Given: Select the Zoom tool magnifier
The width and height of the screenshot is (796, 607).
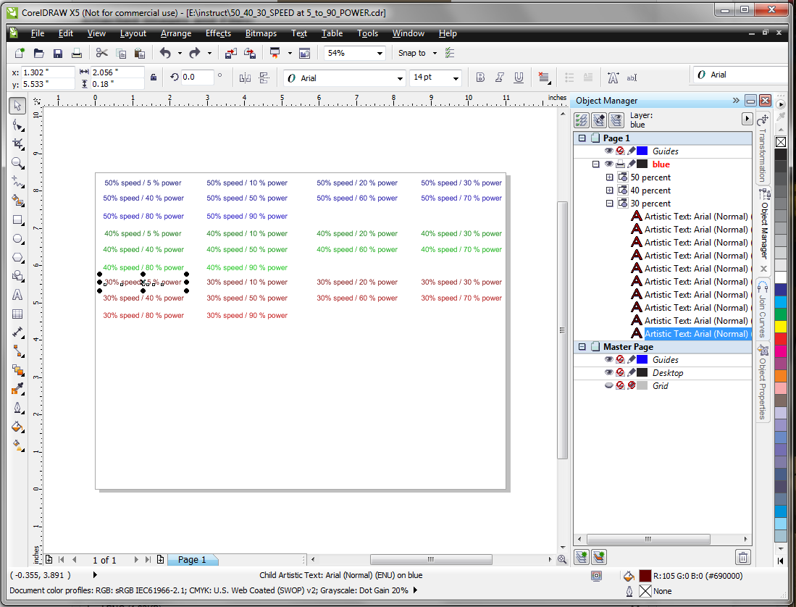Looking at the screenshot, I should click(x=18, y=163).
